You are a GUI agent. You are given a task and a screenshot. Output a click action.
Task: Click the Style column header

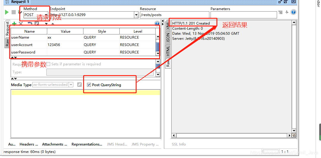tap(102, 31)
